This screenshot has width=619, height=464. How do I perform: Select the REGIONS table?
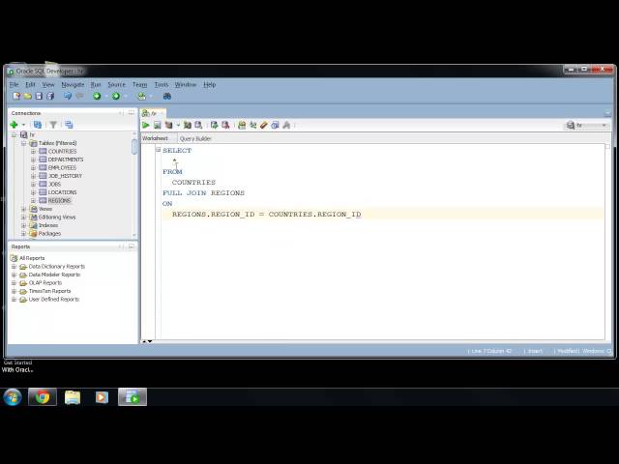[x=59, y=201]
